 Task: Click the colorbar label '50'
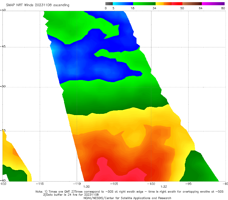click(182, 8)
